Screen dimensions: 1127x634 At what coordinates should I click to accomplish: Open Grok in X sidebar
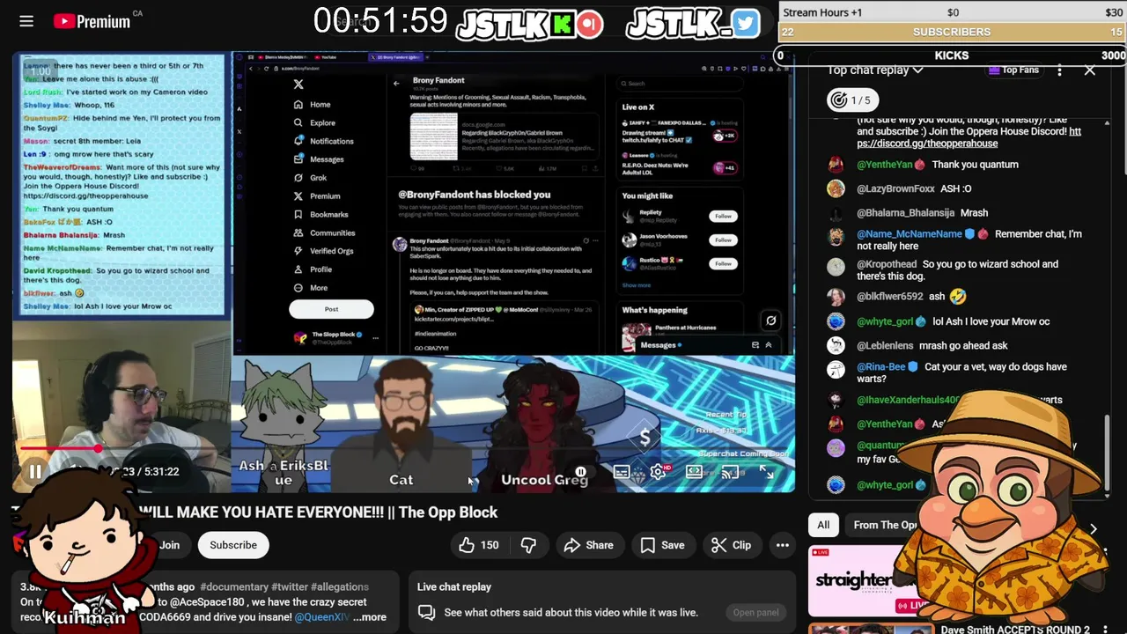pos(310,178)
